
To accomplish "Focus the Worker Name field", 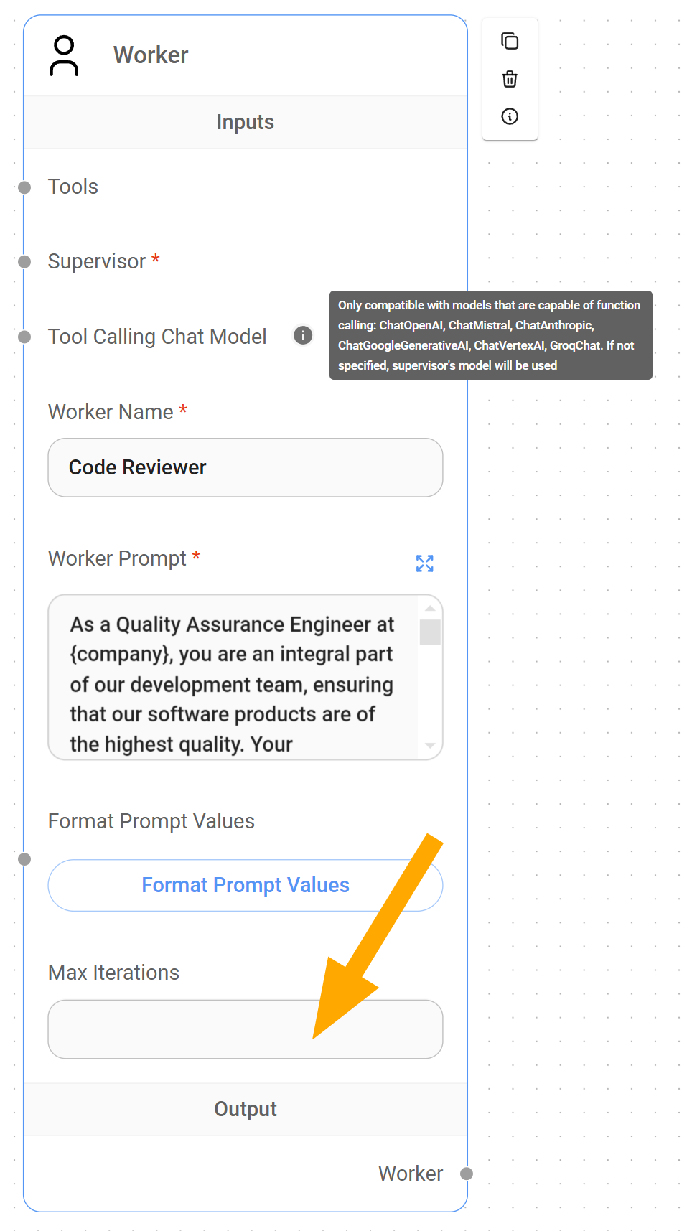I will coord(245,467).
